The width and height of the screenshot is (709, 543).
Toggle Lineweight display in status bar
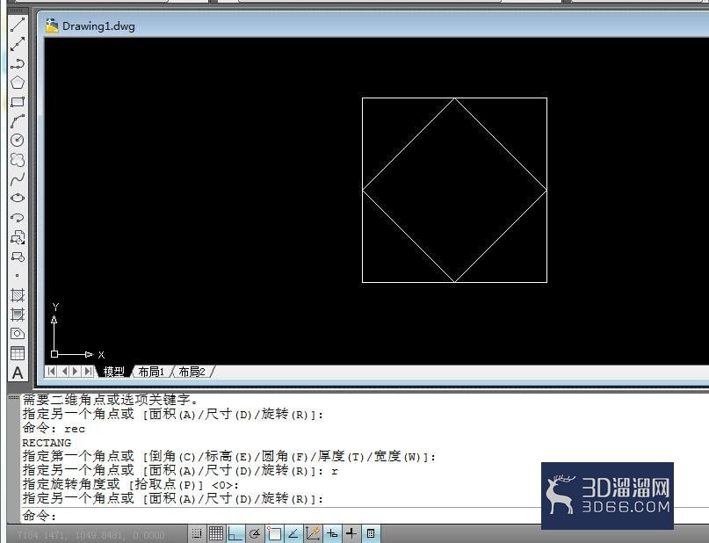coord(351,533)
